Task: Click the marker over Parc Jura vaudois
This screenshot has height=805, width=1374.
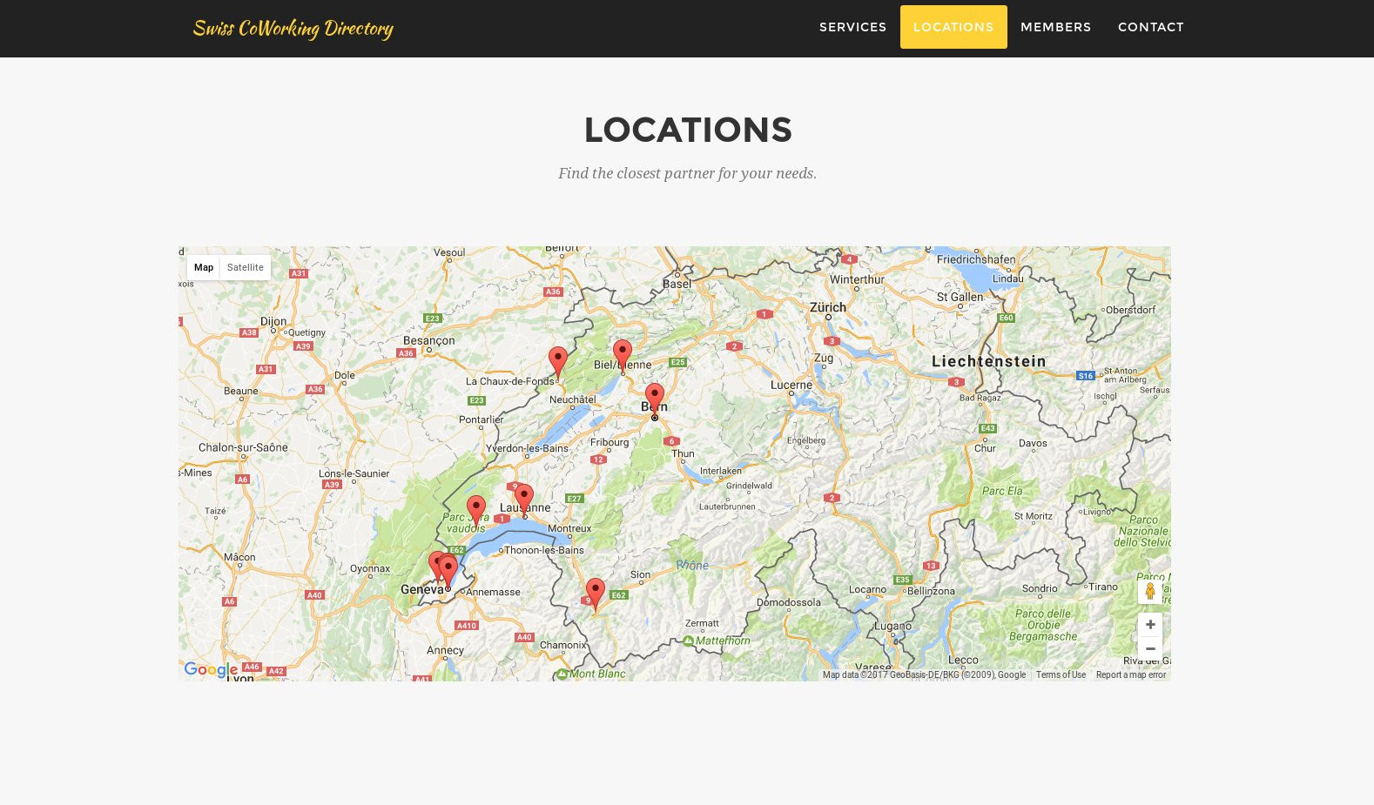Action: click(475, 509)
